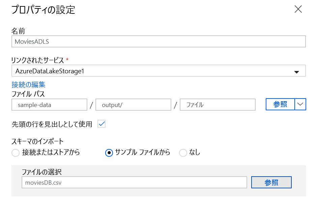Expand the 参照 split button chevron
This screenshot has height=223, width=318.
300,104
